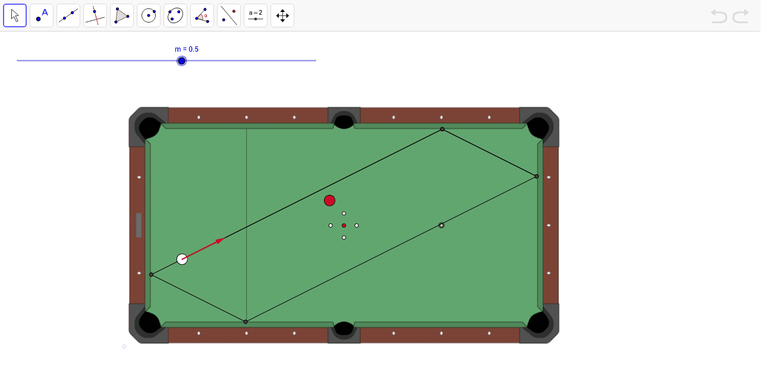This screenshot has width=761, height=384.
Task: Select the Point tool
Action: 42,15
